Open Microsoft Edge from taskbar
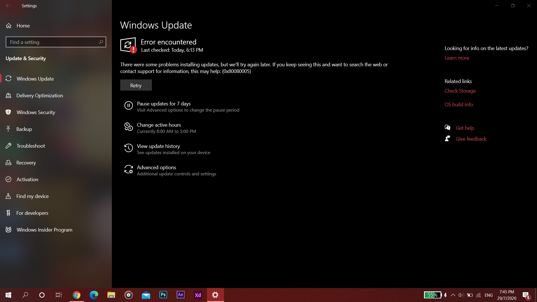This screenshot has width=537, height=302. (94, 295)
